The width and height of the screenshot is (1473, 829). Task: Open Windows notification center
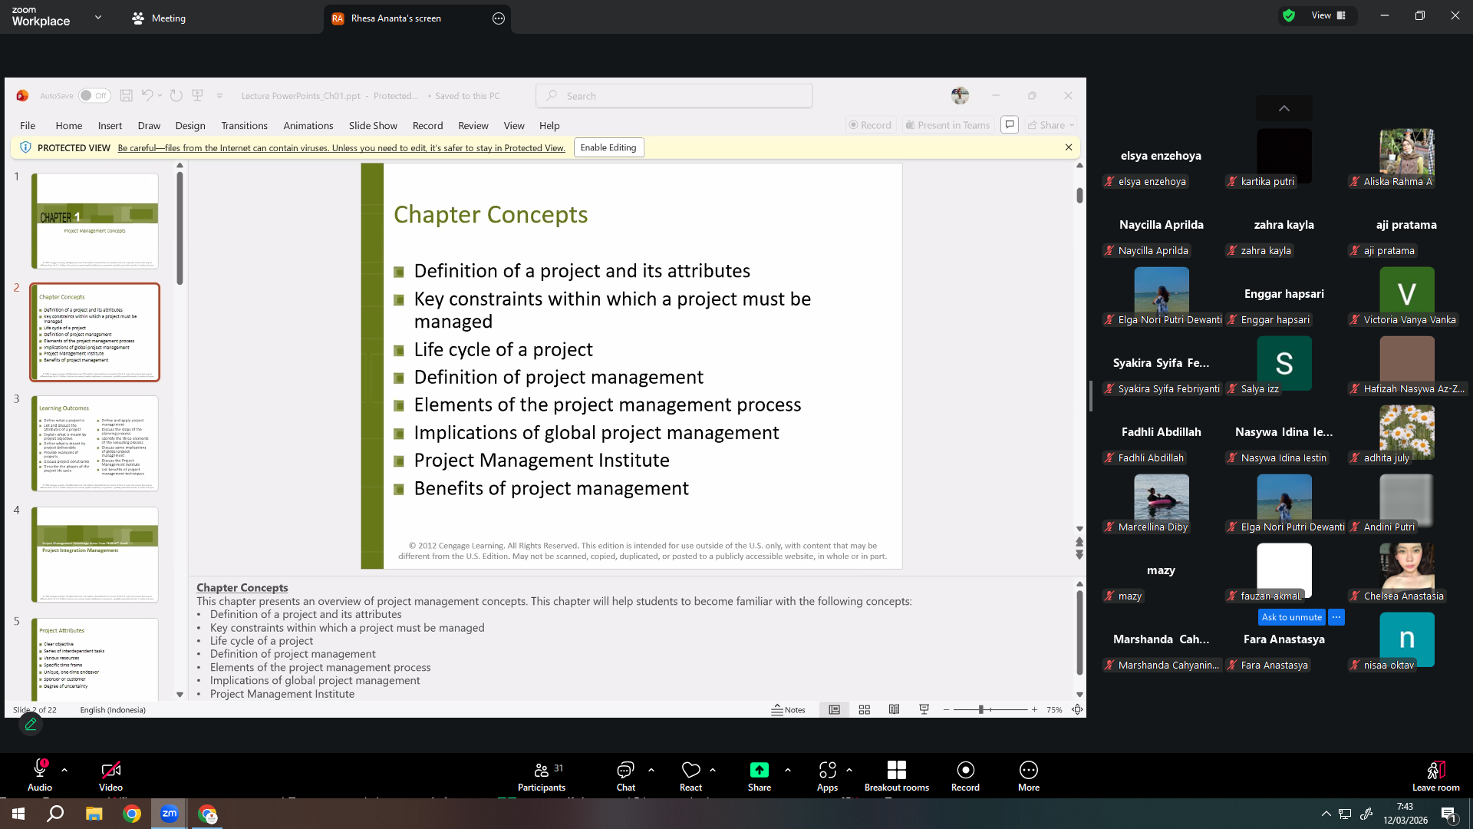[1449, 814]
